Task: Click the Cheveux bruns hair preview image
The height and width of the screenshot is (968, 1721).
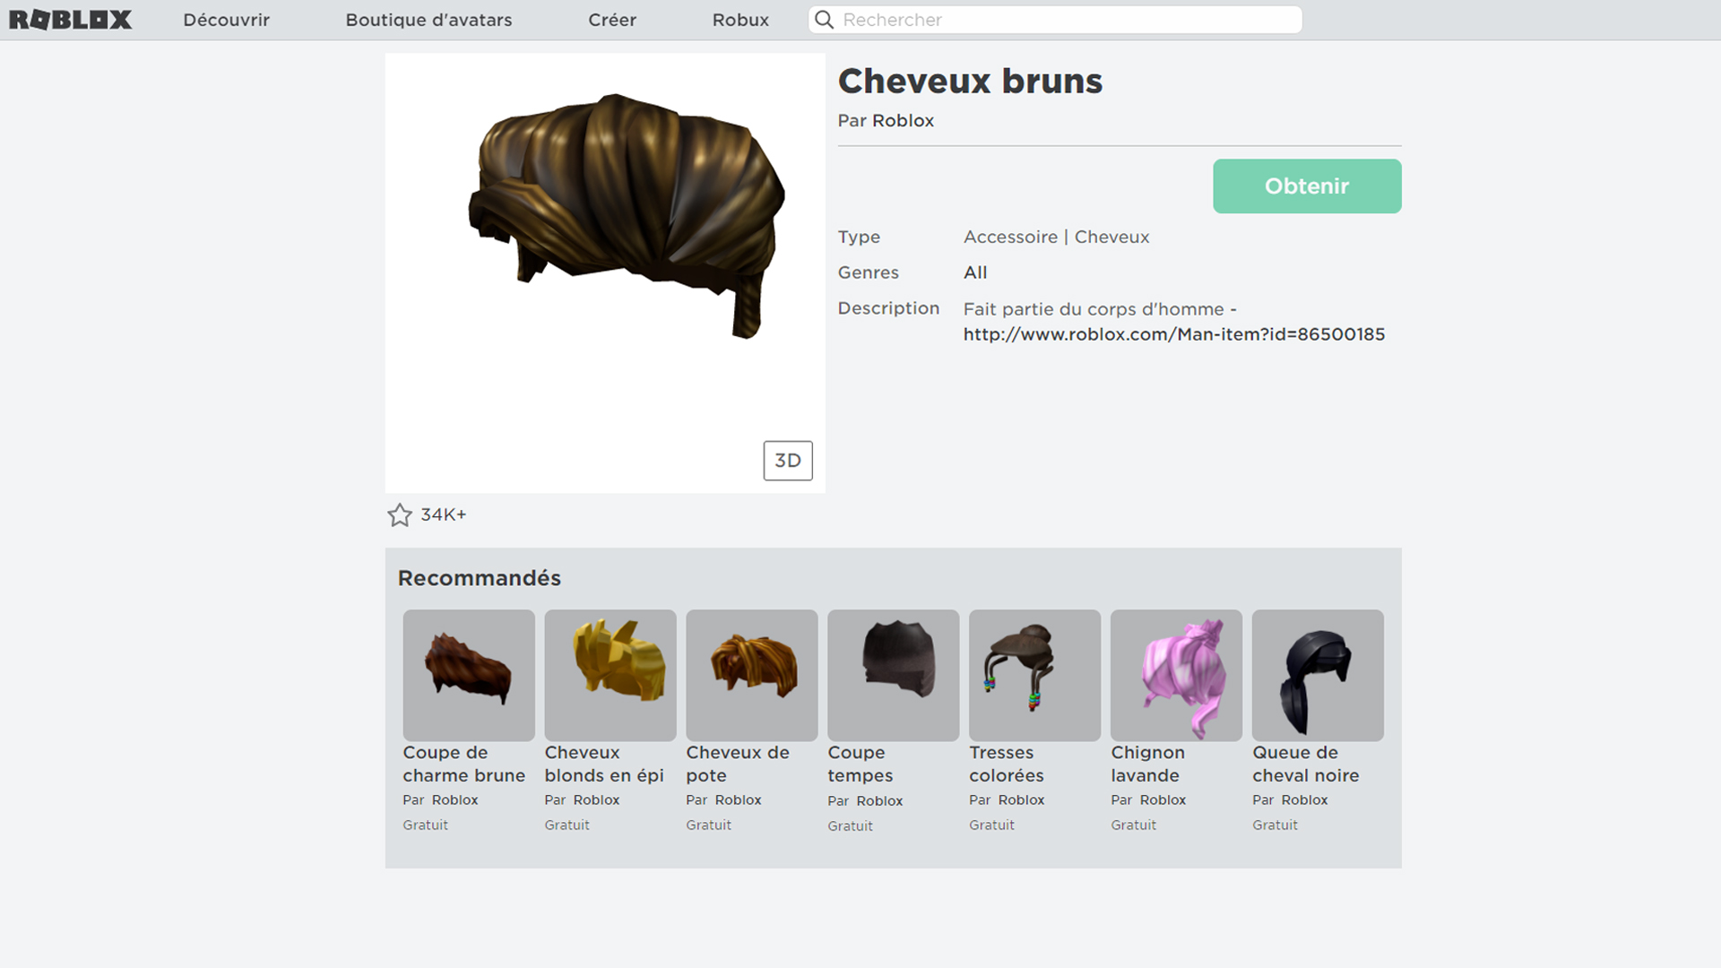Action: [605, 272]
